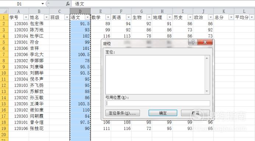
Task: Open the 政治 filter dropdown
Action: pyautogui.click(x=210, y=17)
